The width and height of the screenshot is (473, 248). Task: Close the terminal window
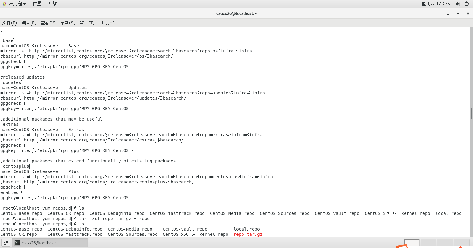click(468, 13)
